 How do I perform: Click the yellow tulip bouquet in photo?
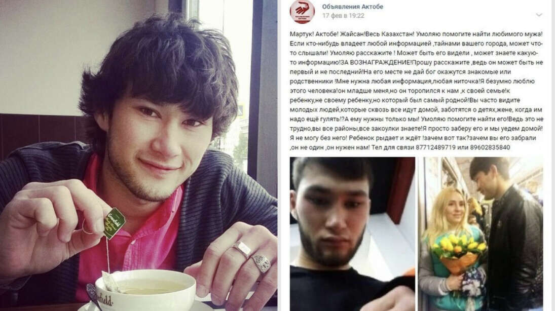(458, 252)
